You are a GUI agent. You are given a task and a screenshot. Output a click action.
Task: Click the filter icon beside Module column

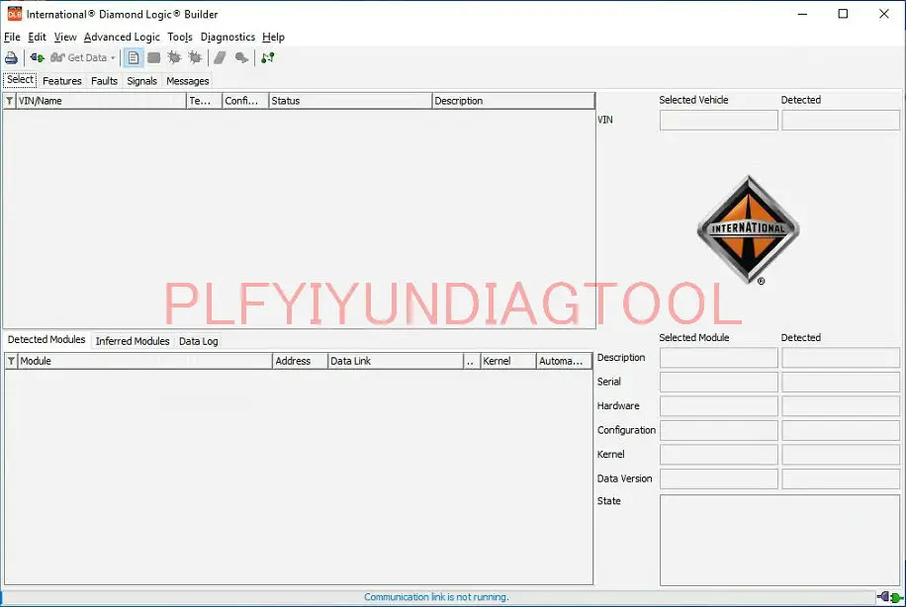[11, 361]
